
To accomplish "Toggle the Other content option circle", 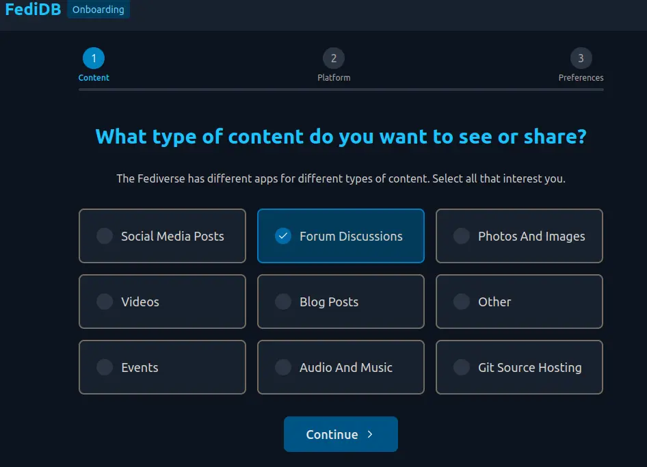I will coord(462,302).
